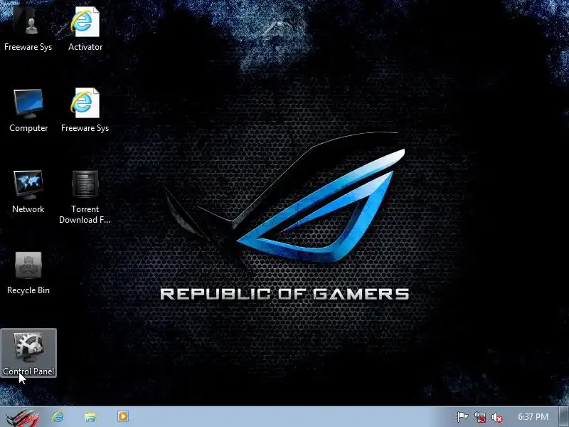
Task: Click the 'Control Panel' icon label
Action: [28, 371]
